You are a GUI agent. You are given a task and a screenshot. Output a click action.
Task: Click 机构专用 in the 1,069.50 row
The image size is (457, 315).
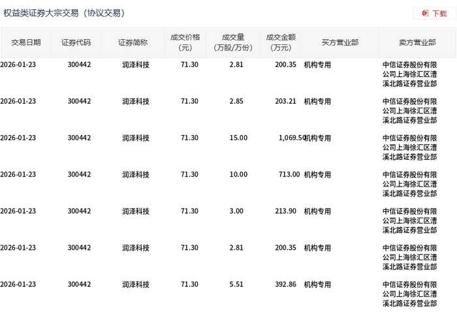tap(318, 138)
